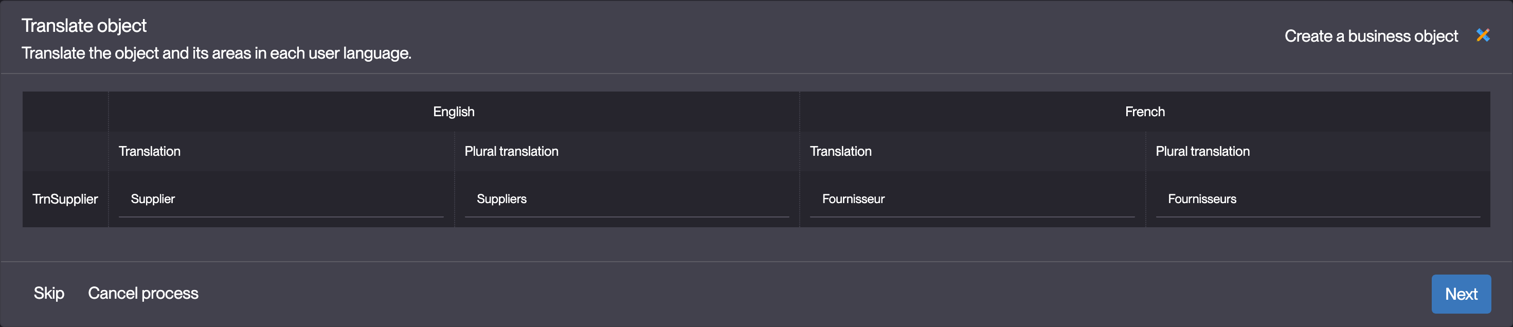Proceed with the Next button
1513x327 pixels.
click(1460, 294)
